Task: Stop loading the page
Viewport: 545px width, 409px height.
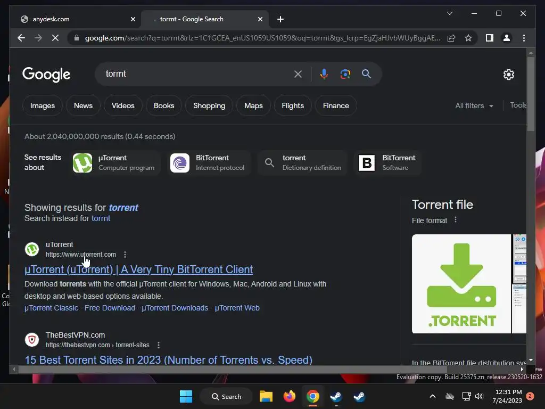Action: [55, 38]
